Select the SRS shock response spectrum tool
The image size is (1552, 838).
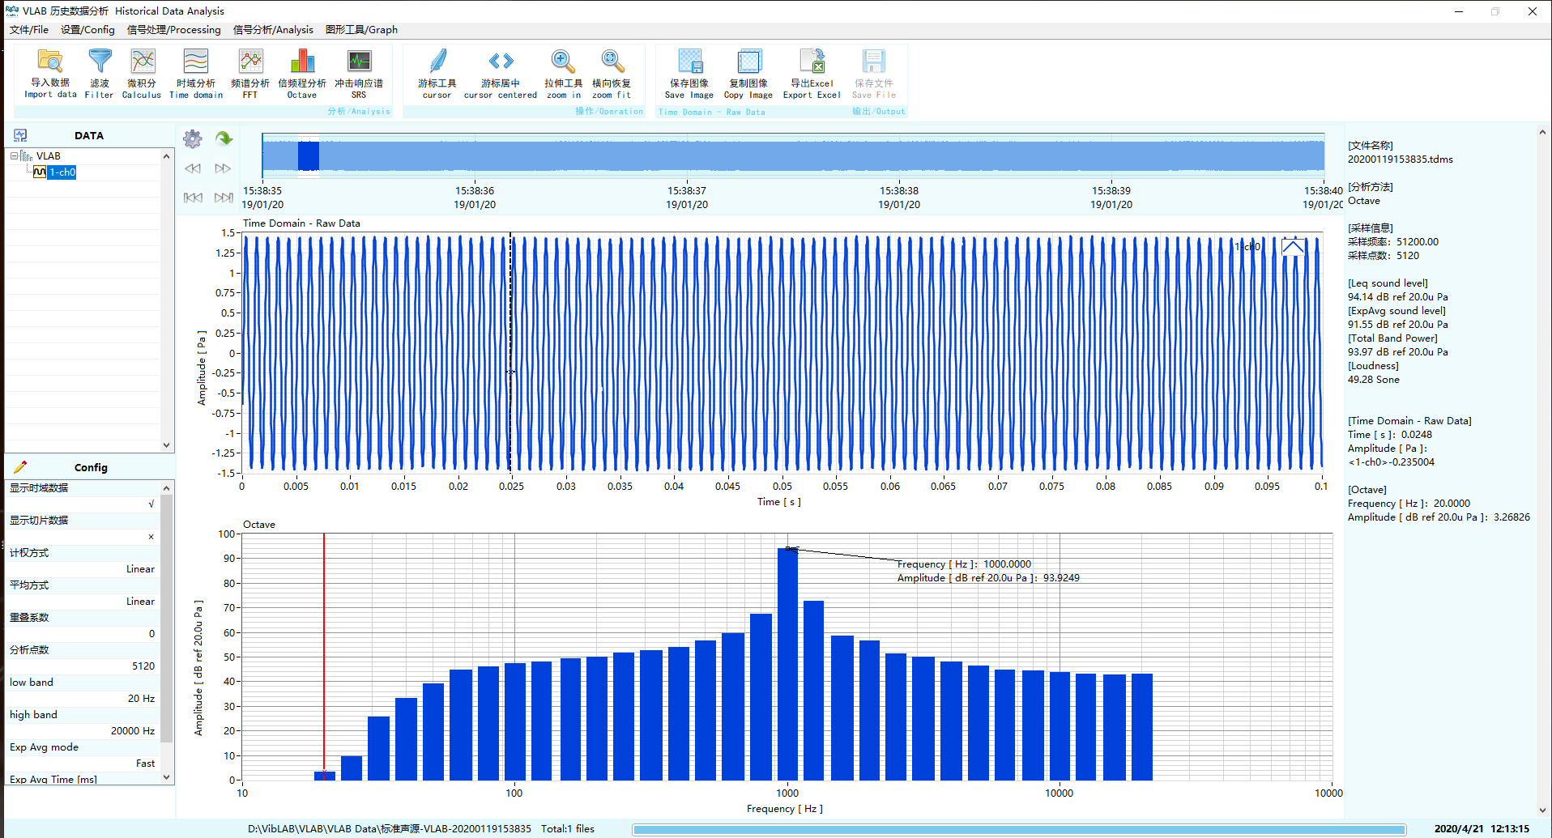click(359, 73)
